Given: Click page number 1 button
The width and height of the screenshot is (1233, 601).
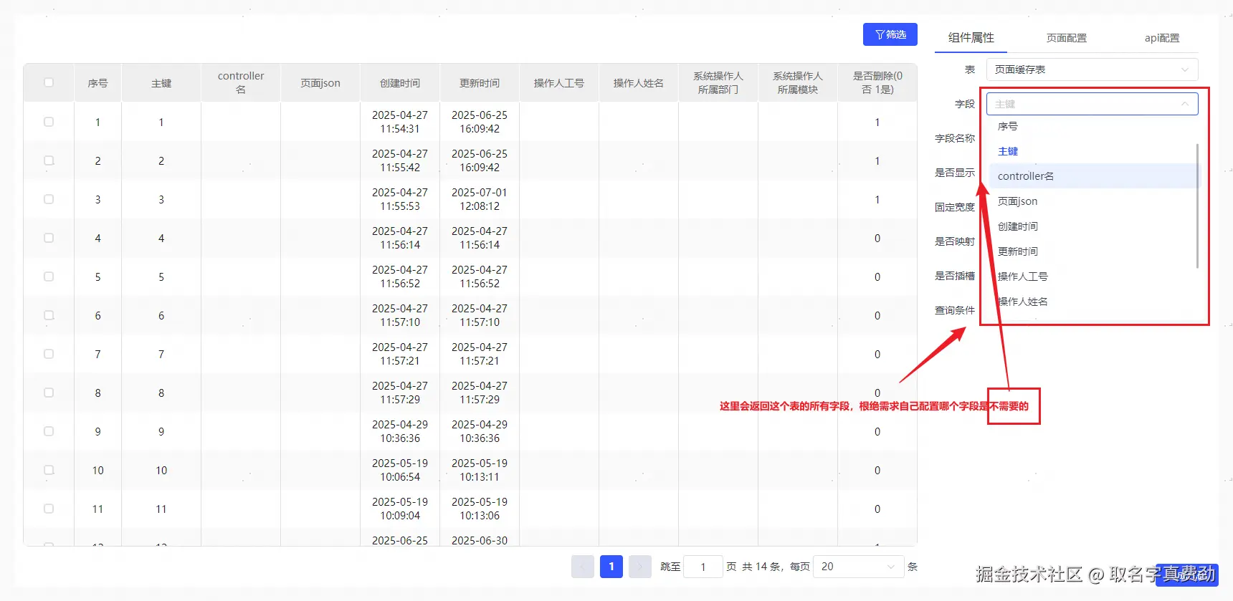Looking at the screenshot, I should [611, 567].
